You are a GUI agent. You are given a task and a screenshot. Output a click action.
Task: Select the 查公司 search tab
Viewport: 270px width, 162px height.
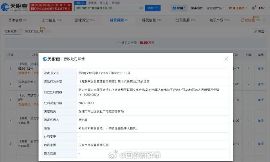[80, 3]
